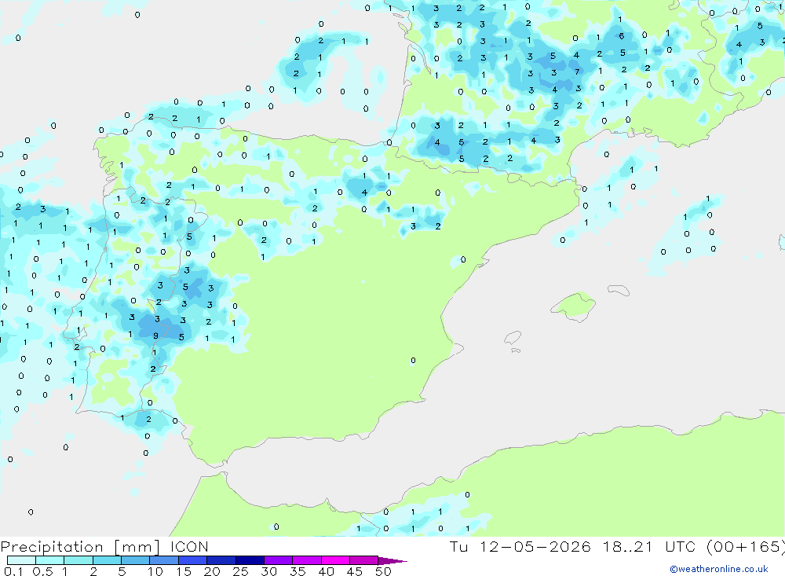The height and width of the screenshot is (576, 785).
Task: Click the legend tick label '10'
Action: click(155, 571)
